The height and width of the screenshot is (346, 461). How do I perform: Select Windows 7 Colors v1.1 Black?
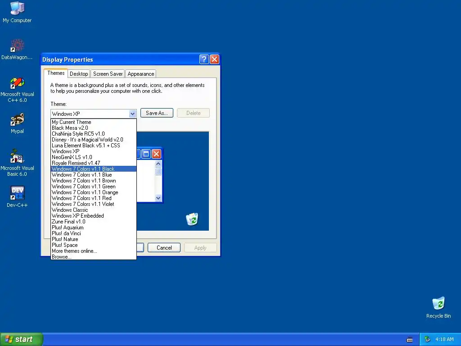coord(94,169)
